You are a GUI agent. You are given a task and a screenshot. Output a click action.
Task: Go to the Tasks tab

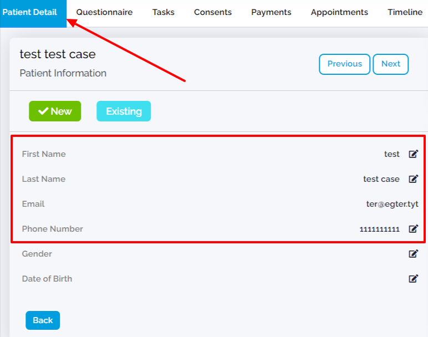[x=163, y=12]
